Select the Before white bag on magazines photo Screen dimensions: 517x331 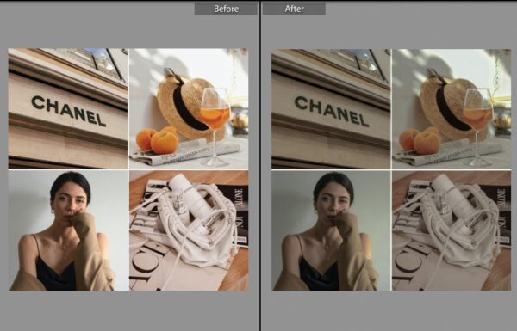pos(189,230)
